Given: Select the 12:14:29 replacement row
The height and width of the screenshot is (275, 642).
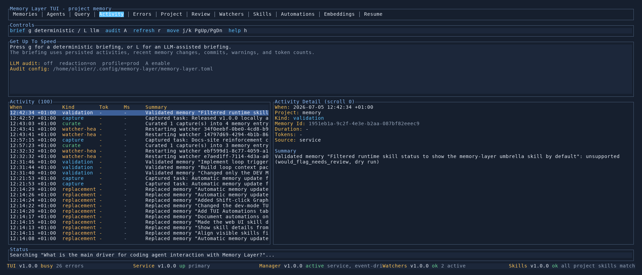Looking at the screenshot, I should tap(139, 189).
